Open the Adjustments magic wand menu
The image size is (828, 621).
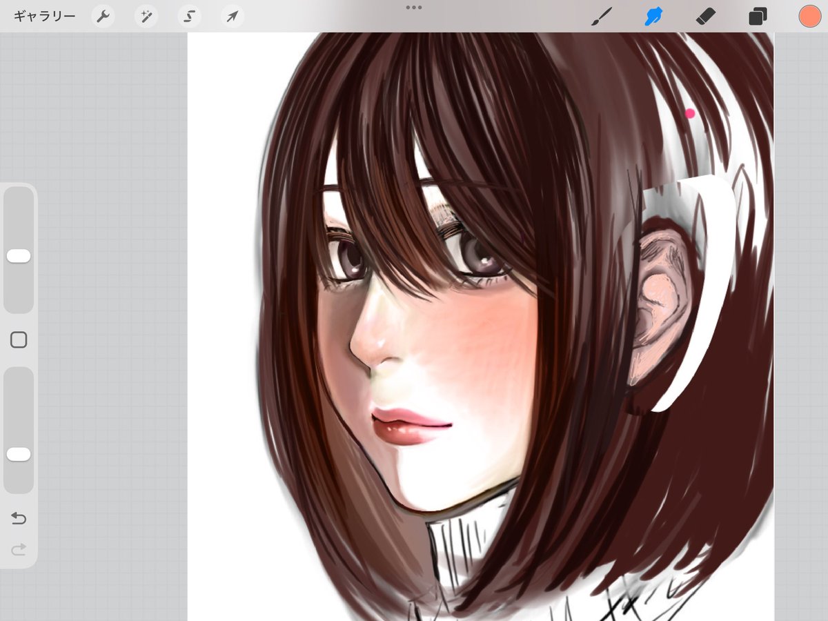click(146, 17)
